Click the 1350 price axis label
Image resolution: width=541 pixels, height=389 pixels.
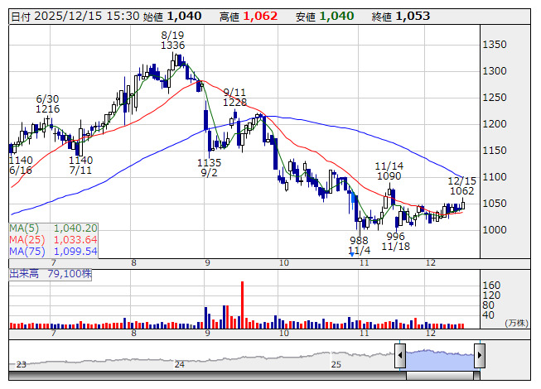click(495, 45)
